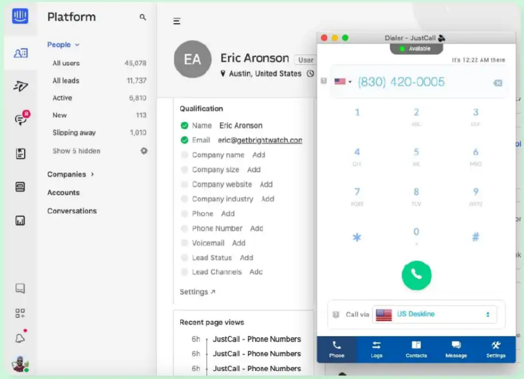Click the help icon beside country flag
The width and height of the screenshot is (524, 379).
pos(324,81)
